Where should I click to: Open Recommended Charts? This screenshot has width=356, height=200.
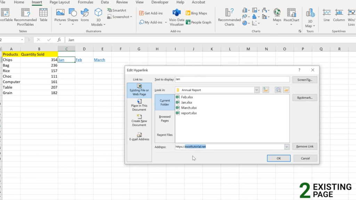[x=229, y=17]
